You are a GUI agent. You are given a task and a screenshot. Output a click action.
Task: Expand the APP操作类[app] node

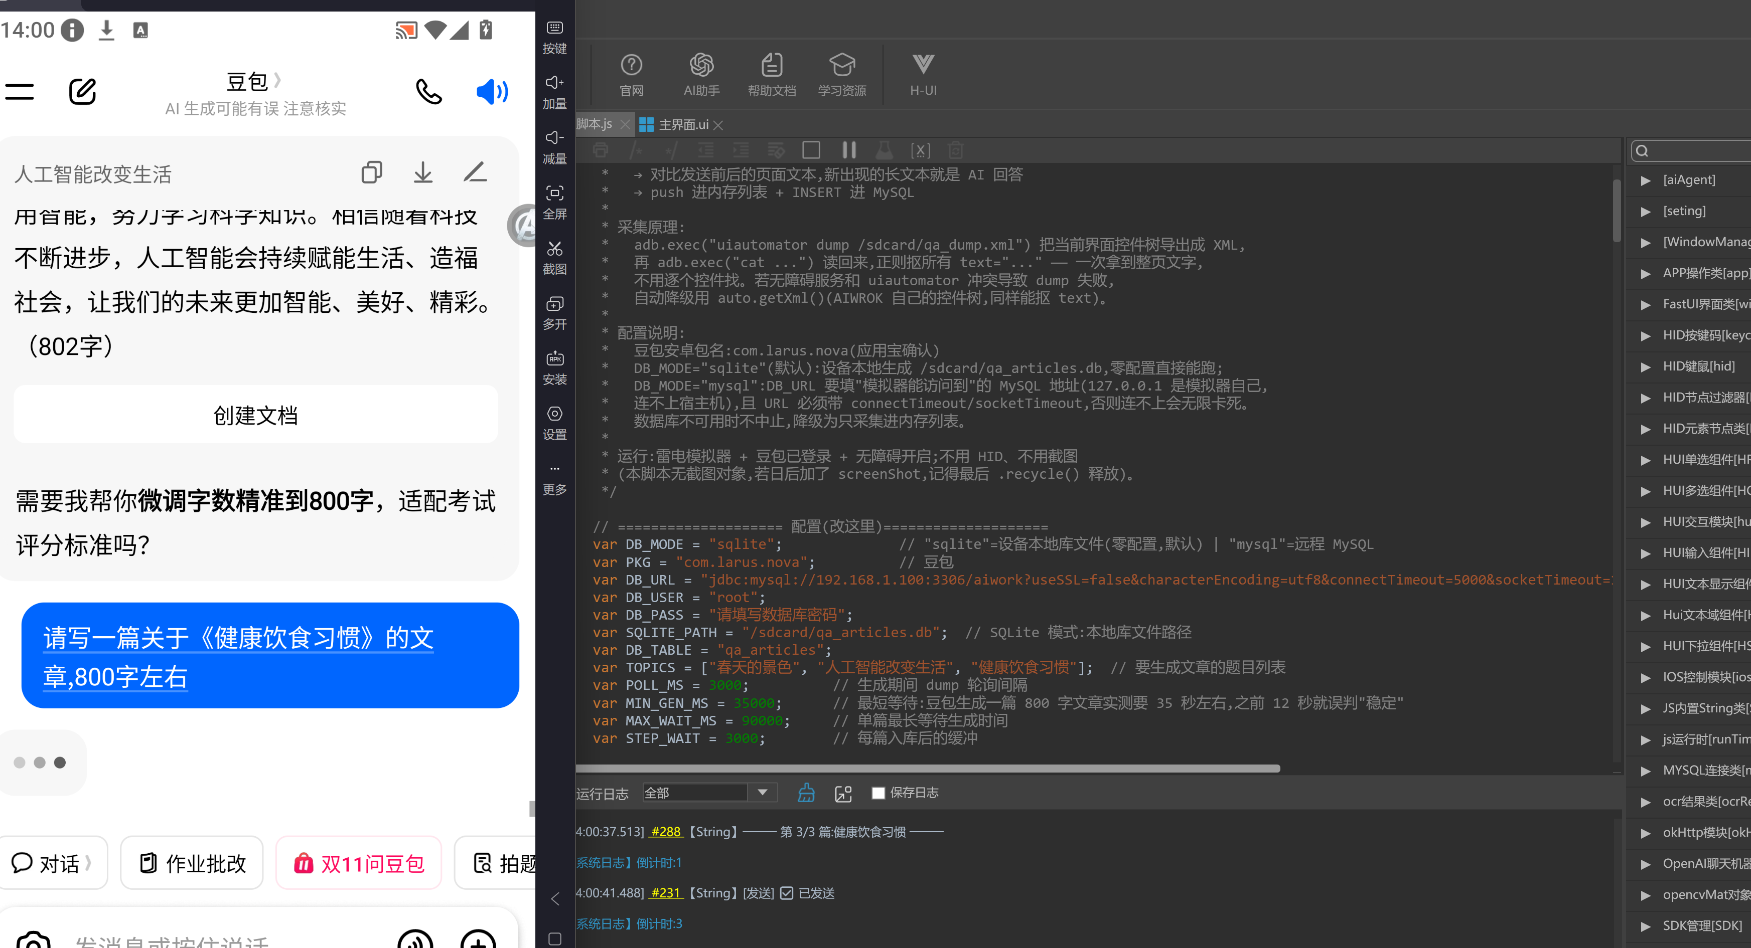click(x=1646, y=274)
